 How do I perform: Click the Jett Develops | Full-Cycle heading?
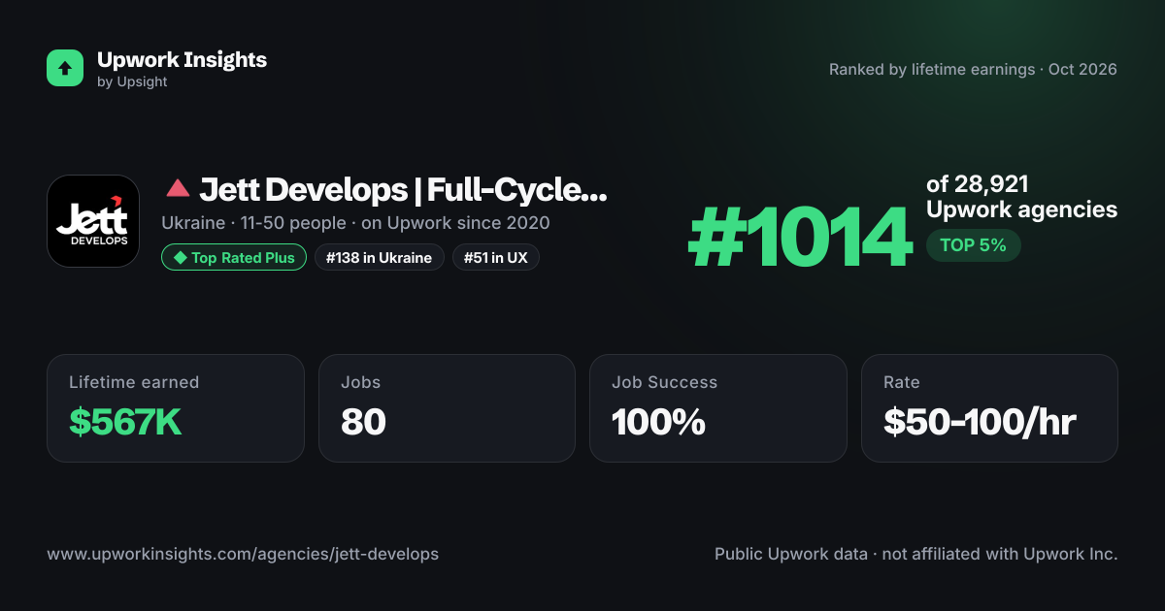pyautogui.click(x=403, y=190)
